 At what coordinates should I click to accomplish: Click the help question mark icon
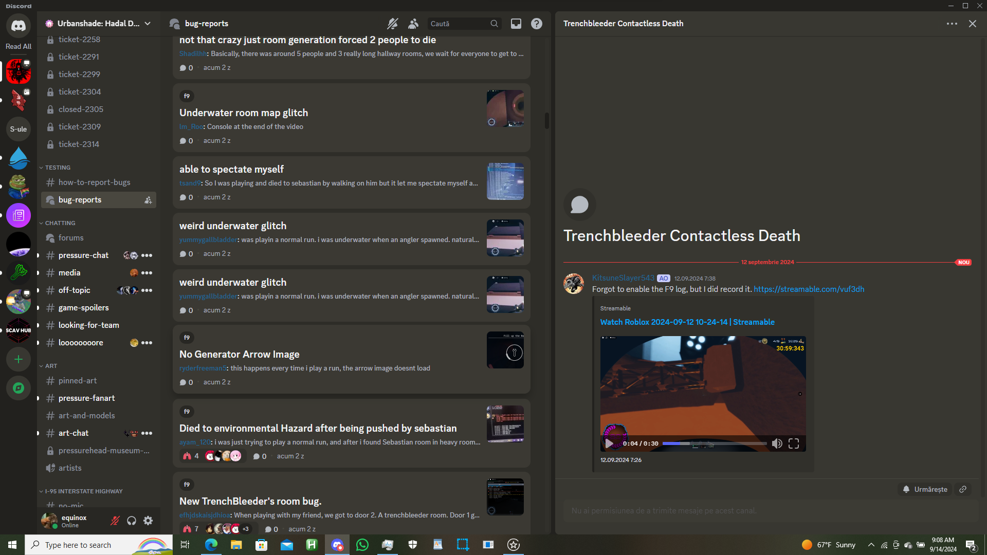[536, 24]
